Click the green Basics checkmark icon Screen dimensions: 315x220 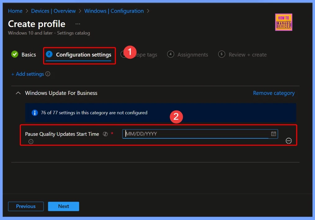pos(15,54)
